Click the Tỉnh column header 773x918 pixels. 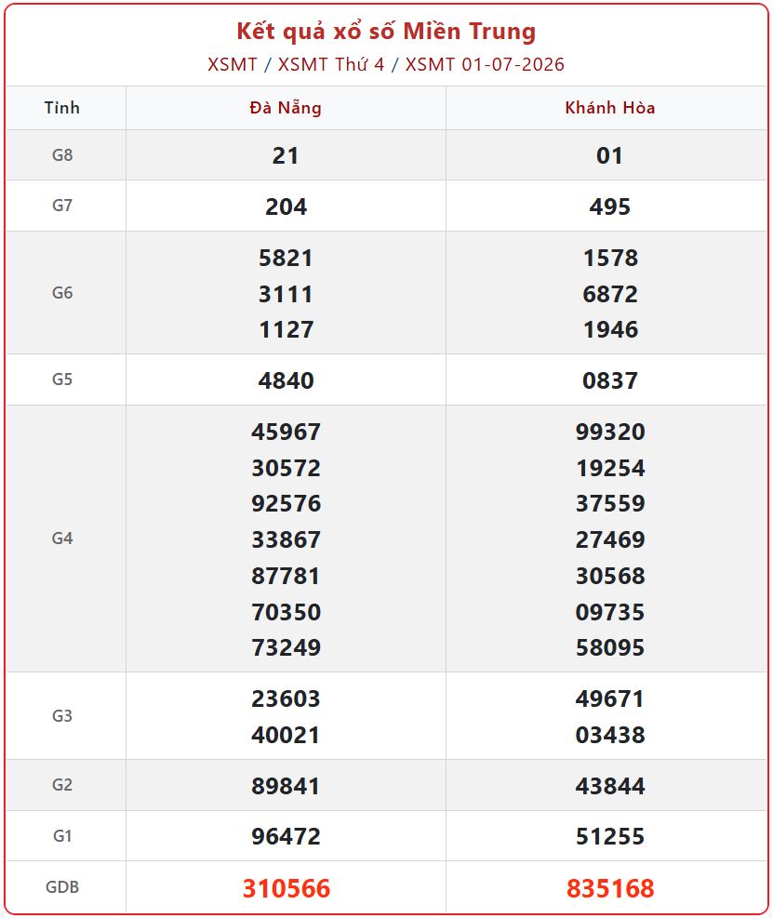(62, 108)
